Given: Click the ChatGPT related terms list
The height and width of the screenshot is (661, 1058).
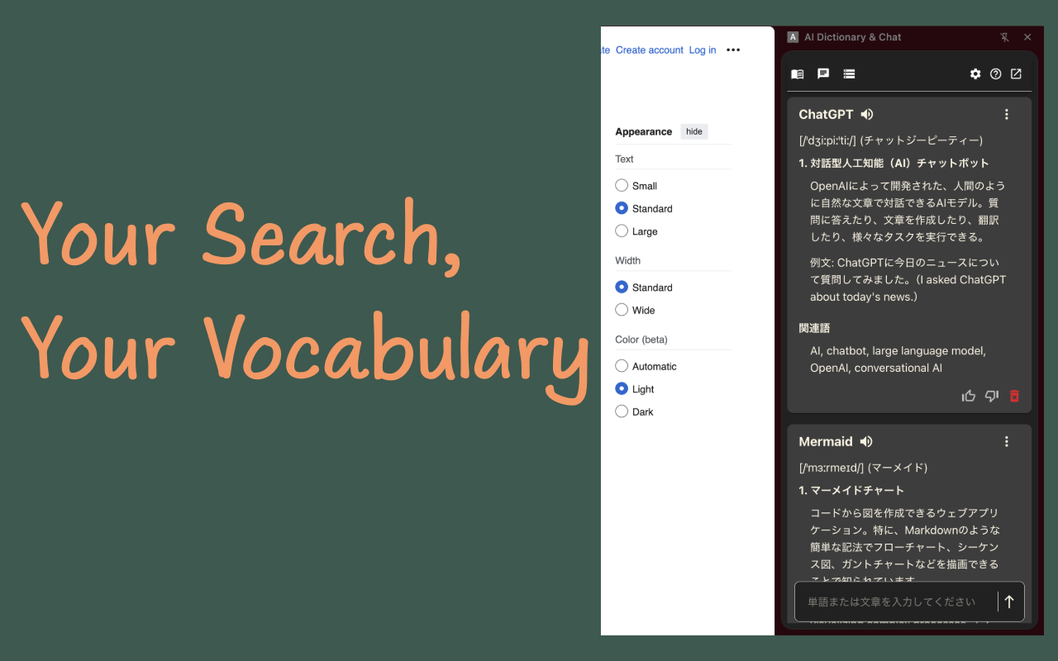Looking at the screenshot, I should click(898, 359).
